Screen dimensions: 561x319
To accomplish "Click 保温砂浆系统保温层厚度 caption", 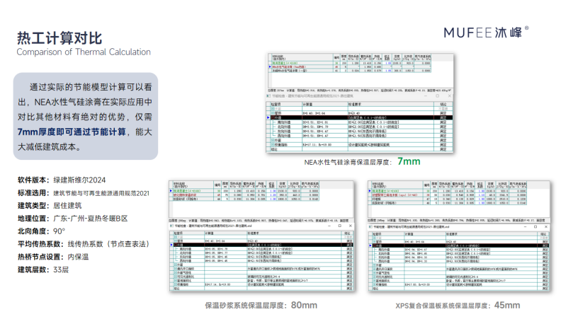I will tap(246, 306).
